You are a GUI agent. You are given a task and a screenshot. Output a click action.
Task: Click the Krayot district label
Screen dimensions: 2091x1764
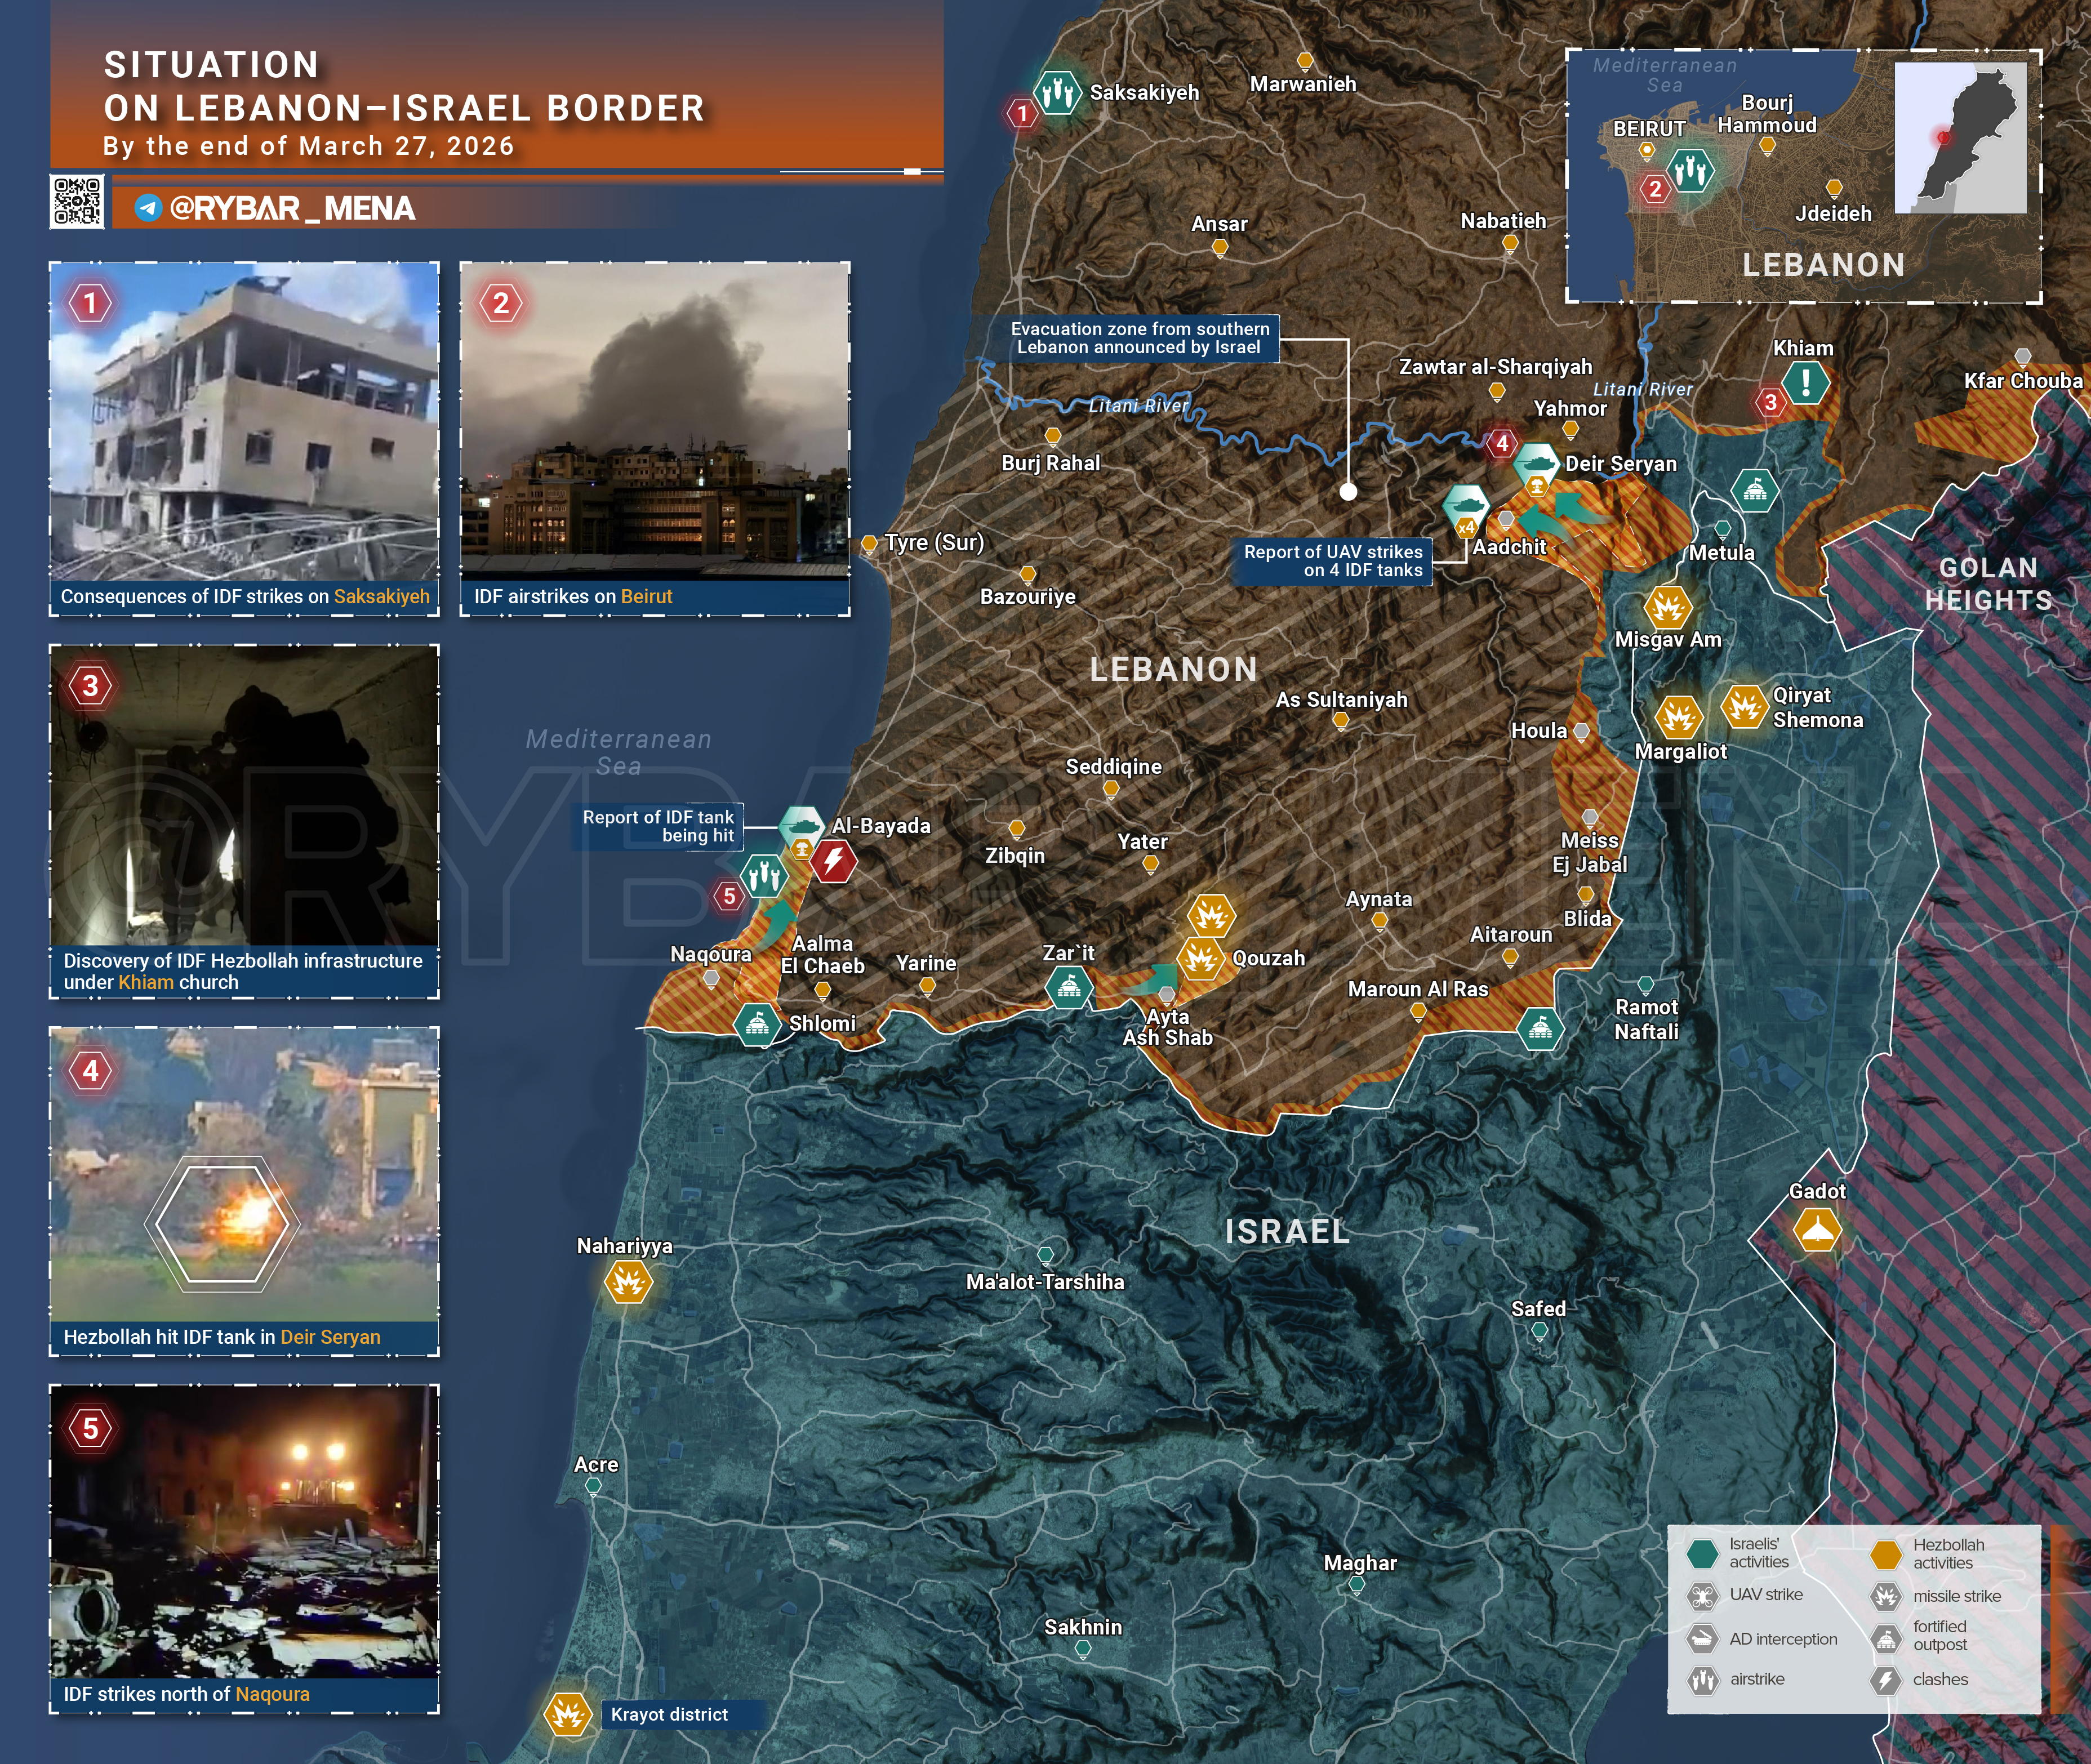669,1714
